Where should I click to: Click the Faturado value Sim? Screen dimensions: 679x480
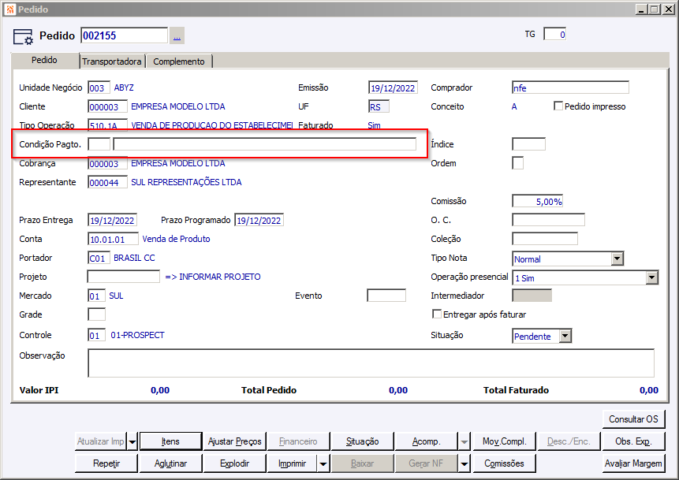click(374, 125)
